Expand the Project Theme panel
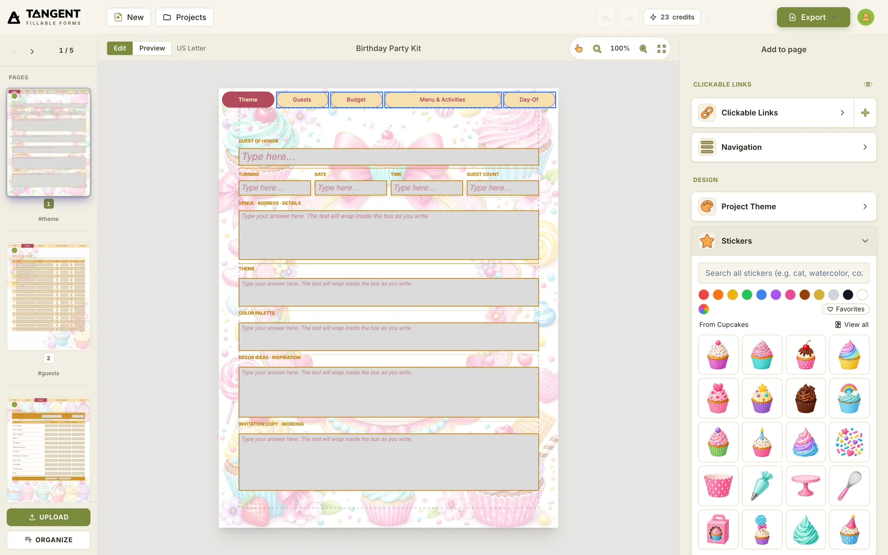This screenshot has width=888, height=555. click(x=784, y=206)
